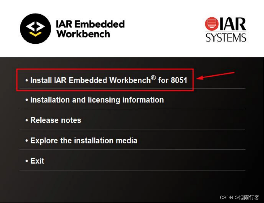Screen dimensions: 264x203
Task: Click the bullet before Release notes
Action: click(x=27, y=120)
